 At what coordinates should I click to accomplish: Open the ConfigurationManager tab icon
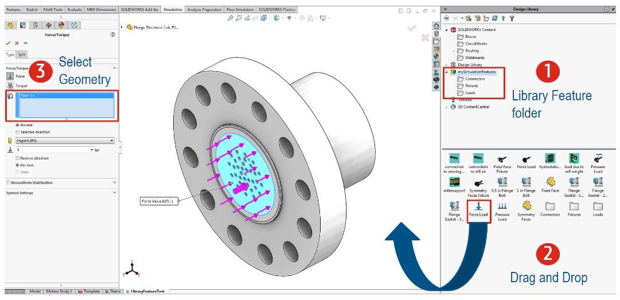point(36,25)
